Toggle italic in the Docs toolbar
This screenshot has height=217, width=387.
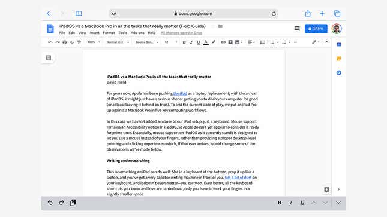(x=191, y=42)
